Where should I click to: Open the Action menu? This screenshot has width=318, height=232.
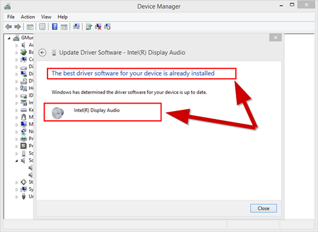28,17
